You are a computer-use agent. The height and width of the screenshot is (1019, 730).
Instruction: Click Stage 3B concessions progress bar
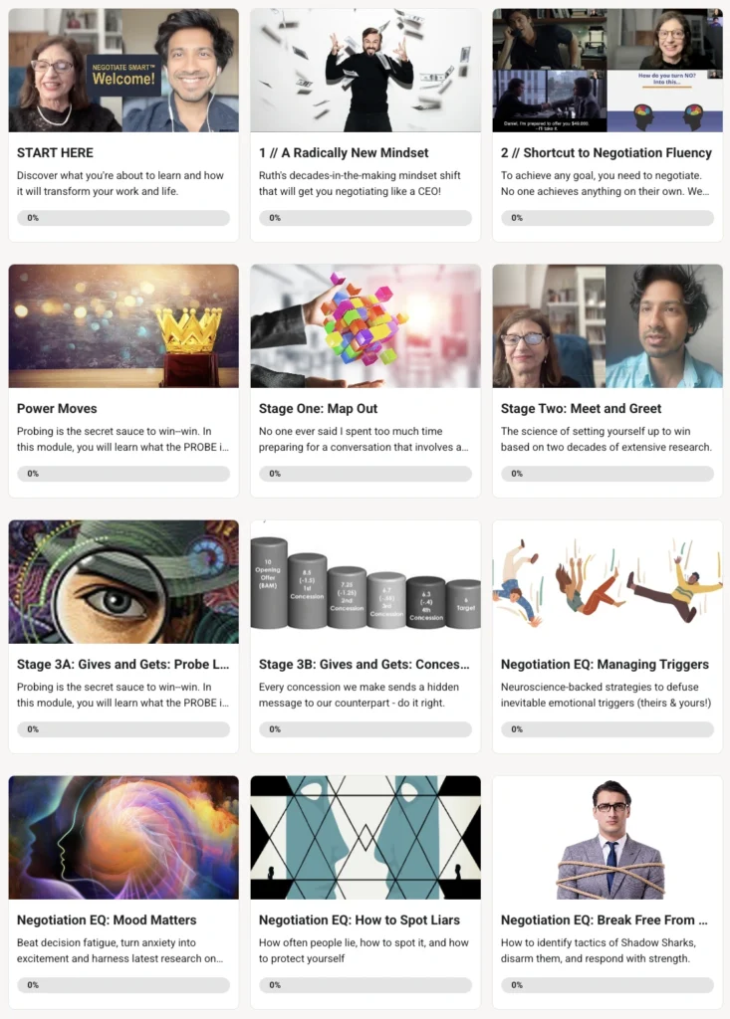click(x=365, y=729)
